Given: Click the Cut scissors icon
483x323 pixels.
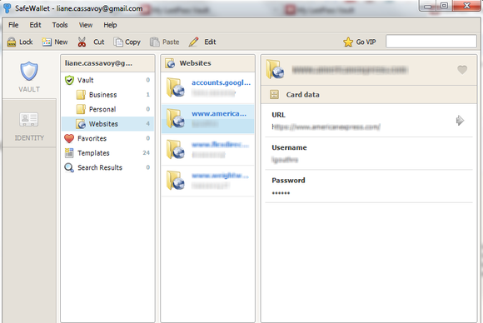Looking at the screenshot, I should tap(82, 42).
